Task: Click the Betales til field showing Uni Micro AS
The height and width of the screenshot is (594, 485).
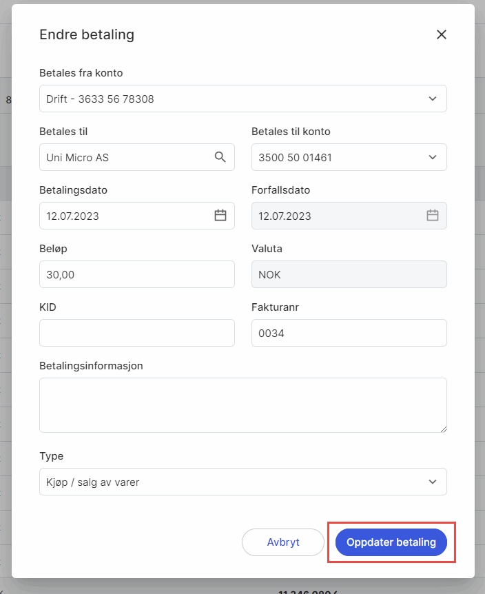Action: 124,157
